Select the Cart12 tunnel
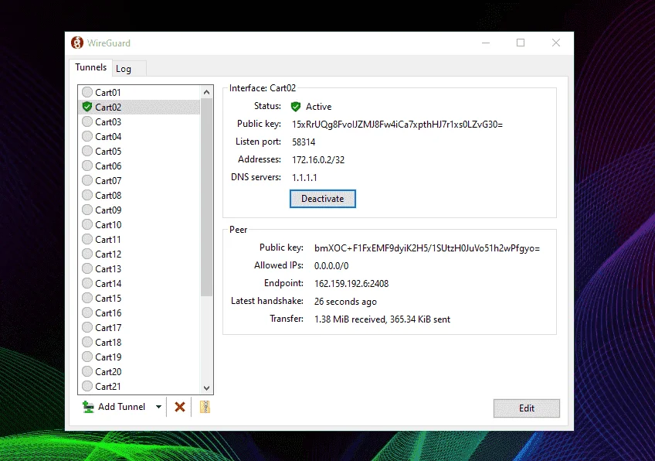This screenshot has height=461, width=655. 139,254
